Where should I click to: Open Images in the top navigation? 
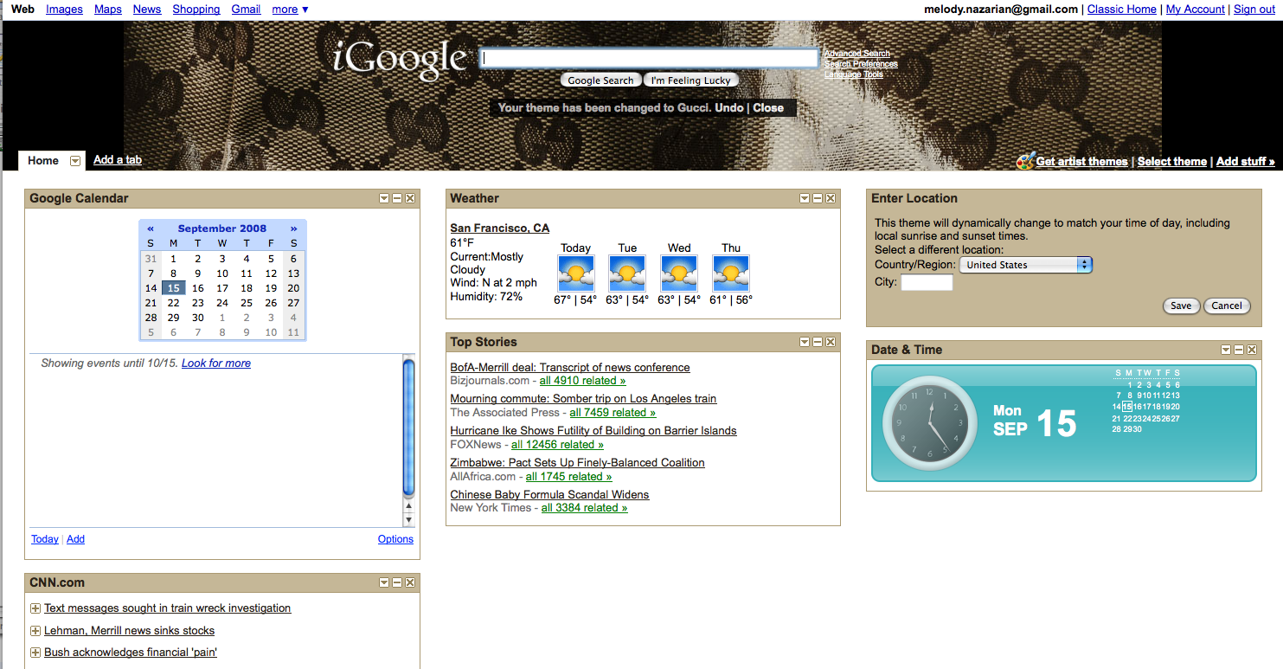64,9
